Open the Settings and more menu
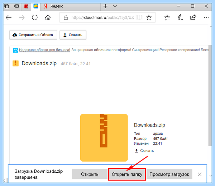The image size is (215, 186). coord(206,18)
